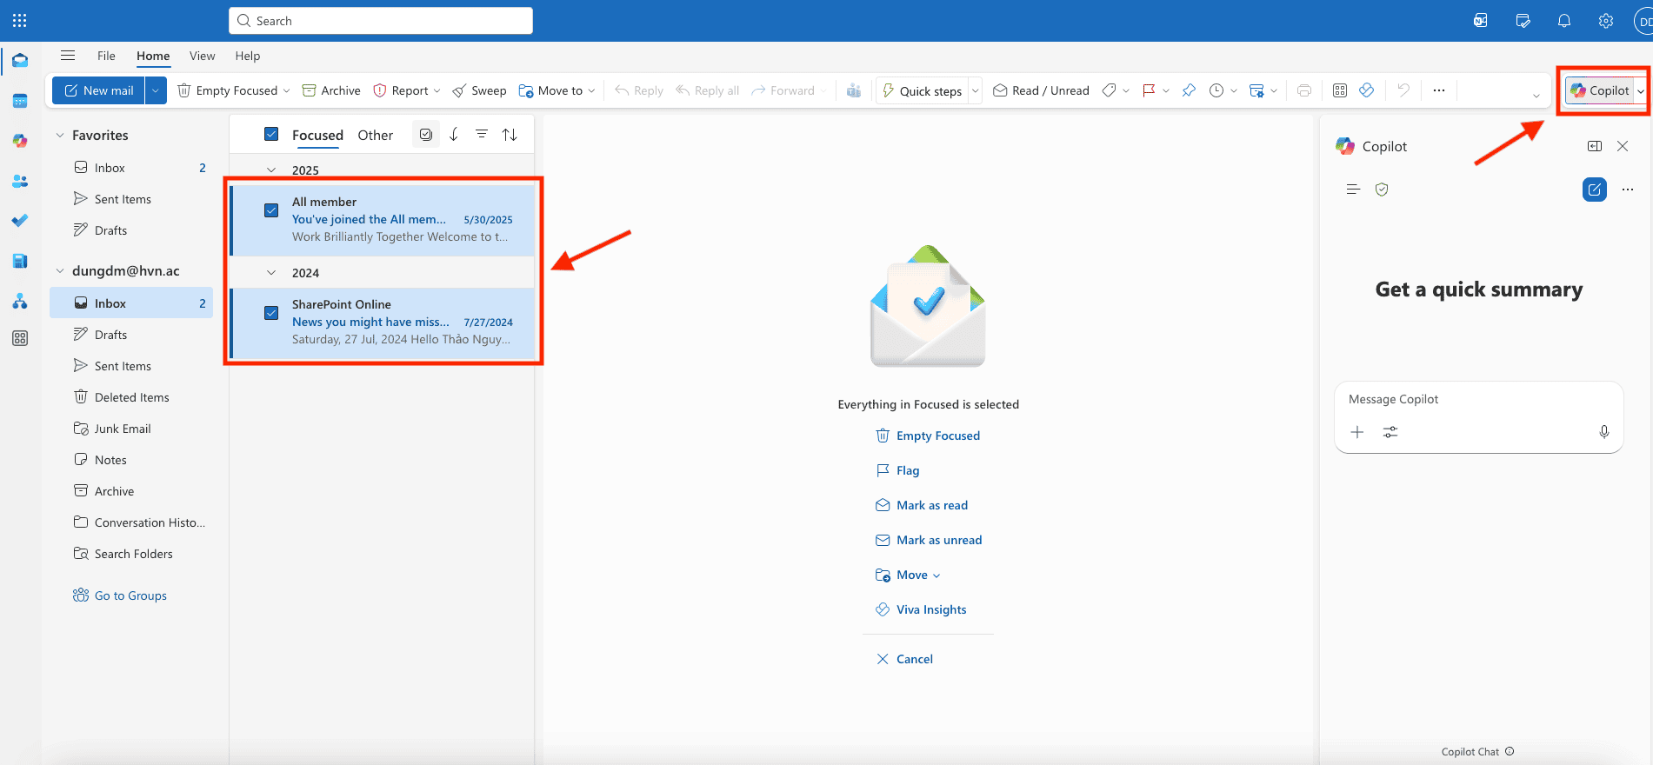Viewport: 1653px width, 765px height.
Task: Open the People app in left rail
Action: (x=20, y=181)
